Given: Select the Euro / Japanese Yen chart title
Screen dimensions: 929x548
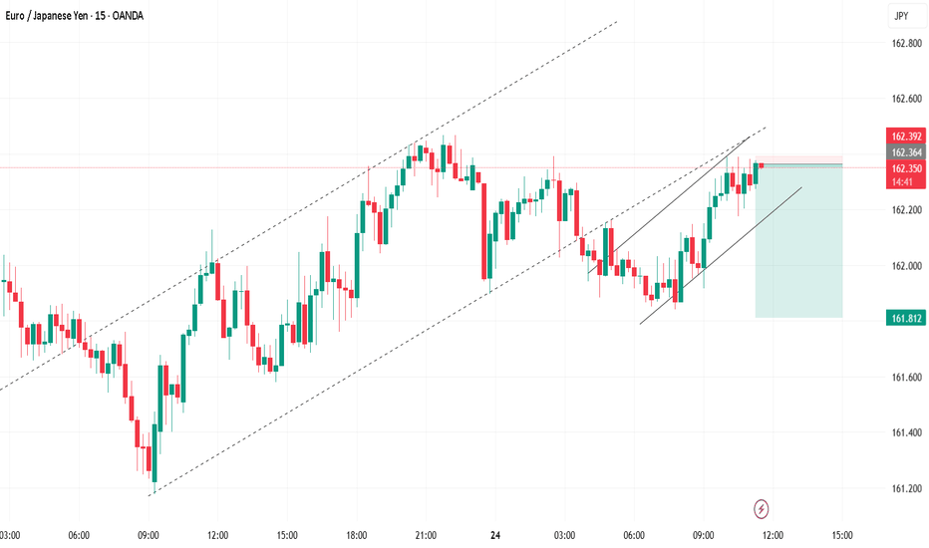Looking at the screenshot, I should point(75,16).
